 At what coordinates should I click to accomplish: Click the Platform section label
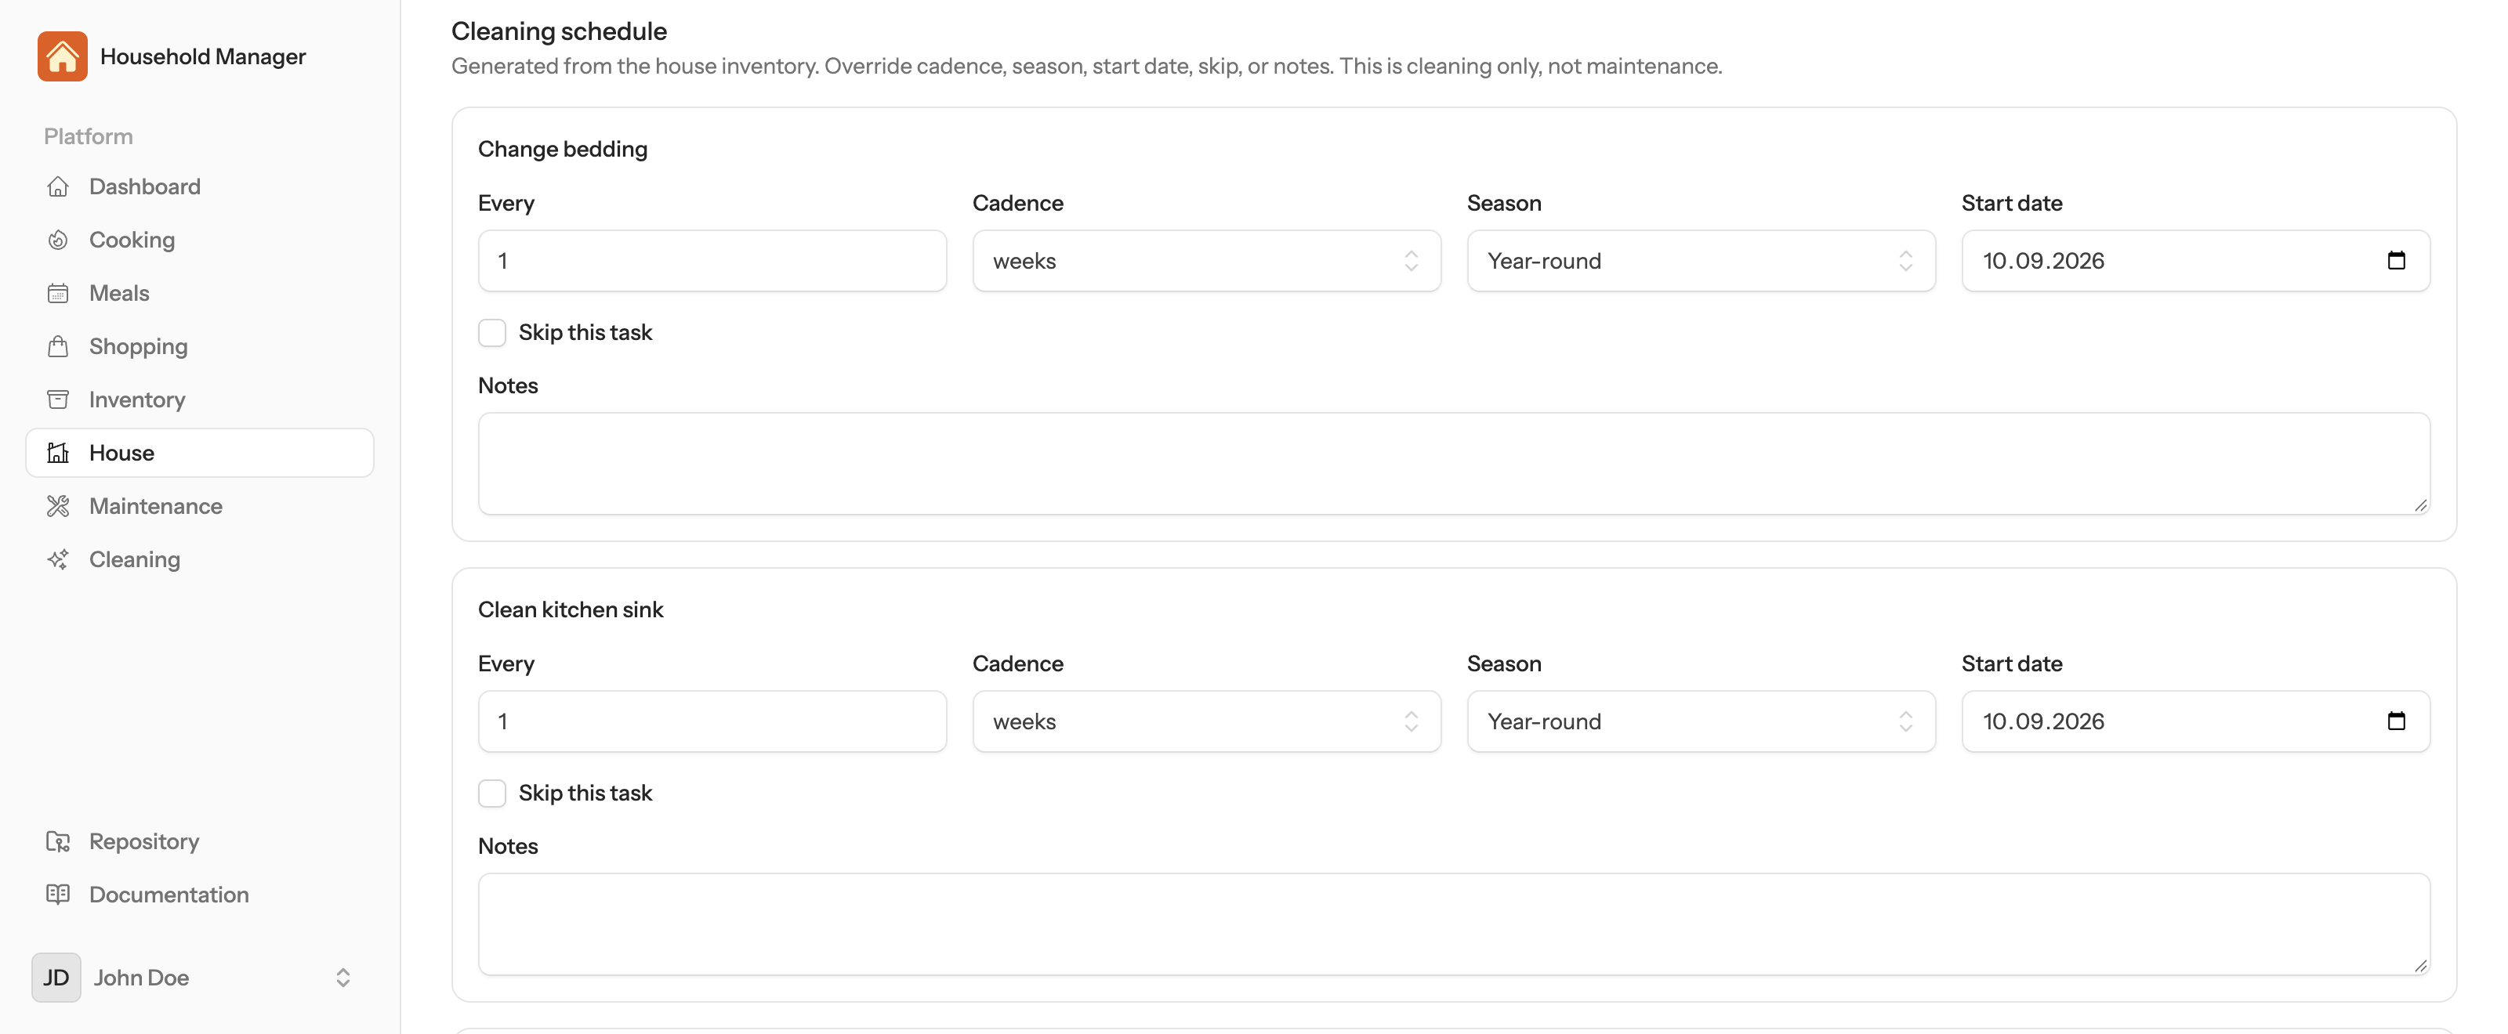tap(89, 137)
